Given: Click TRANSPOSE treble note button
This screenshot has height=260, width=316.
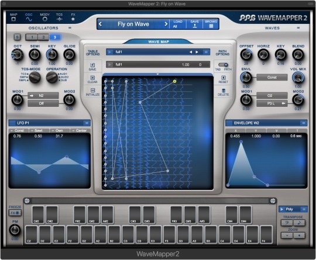Looking at the screenshot, I should 299,223.
